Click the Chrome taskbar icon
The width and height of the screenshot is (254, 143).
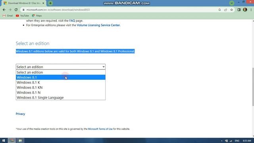point(12,141)
